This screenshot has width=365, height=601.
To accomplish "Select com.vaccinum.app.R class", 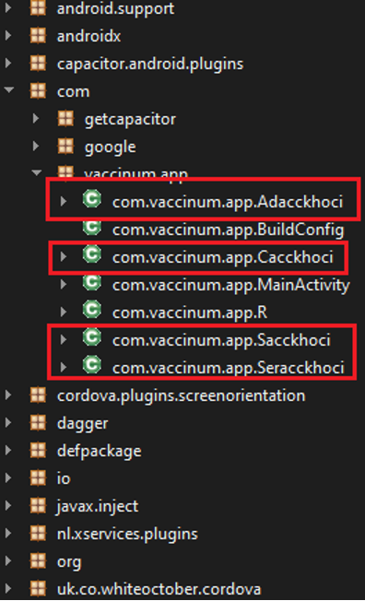I will click(x=190, y=312).
